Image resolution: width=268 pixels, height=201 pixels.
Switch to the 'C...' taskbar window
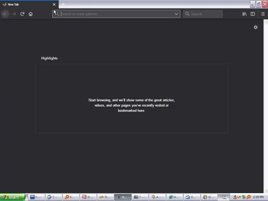click(54, 197)
